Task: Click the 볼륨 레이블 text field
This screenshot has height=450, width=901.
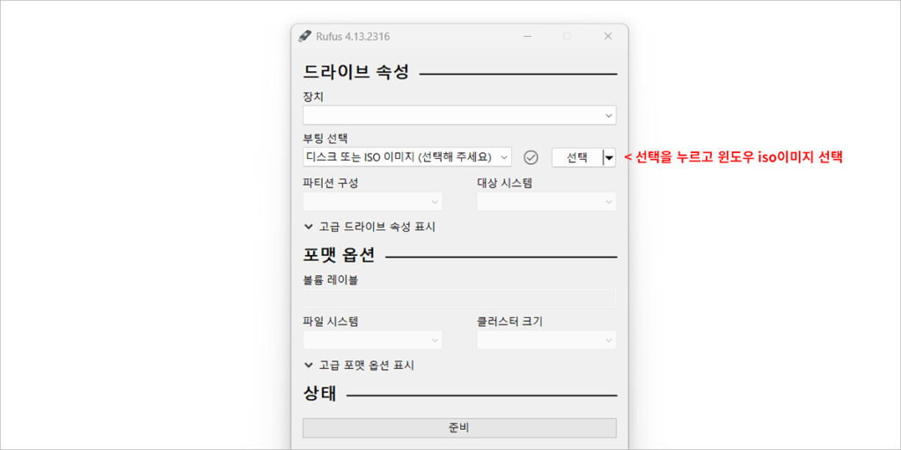Action: pos(459,298)
